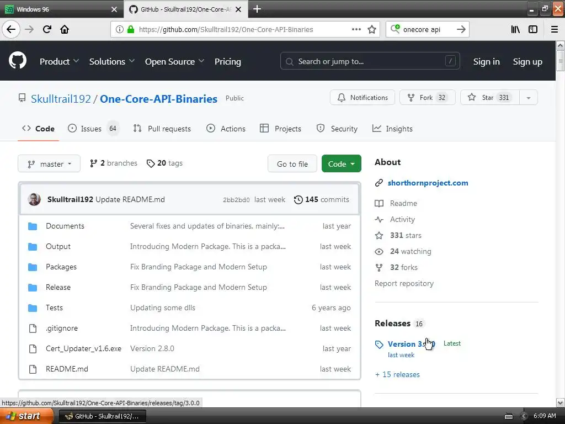Toggle the browser sidebar icon
Image resolution: width=565 pixels, height=424 pixels.
pyautogui.click(x=533, y=29)
